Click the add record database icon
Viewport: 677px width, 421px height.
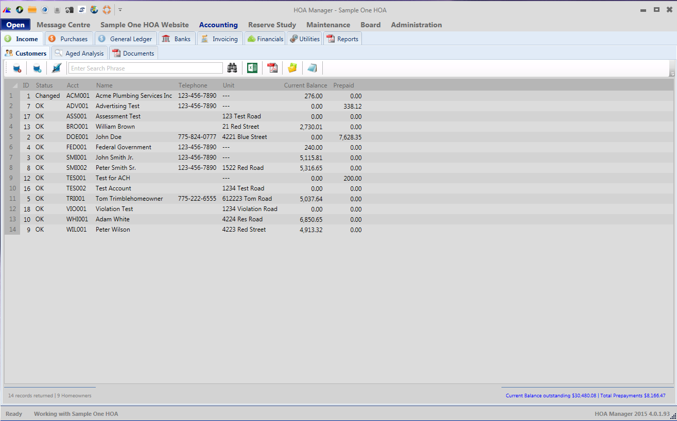(x=37, y=68)
